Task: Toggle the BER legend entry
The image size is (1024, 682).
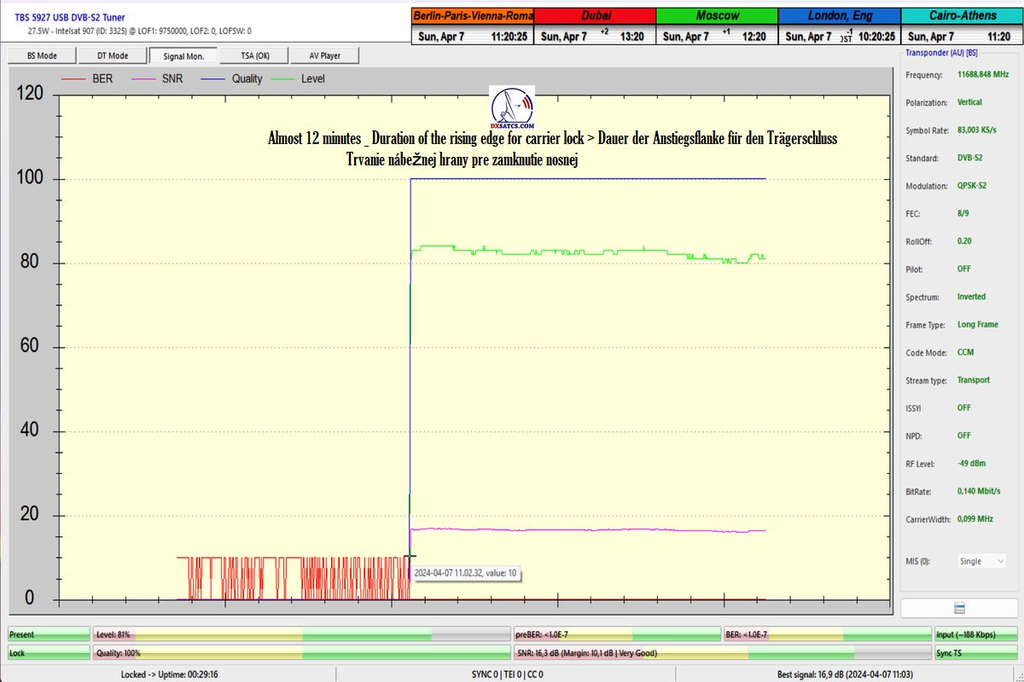Action: click(x=90, y=78)
